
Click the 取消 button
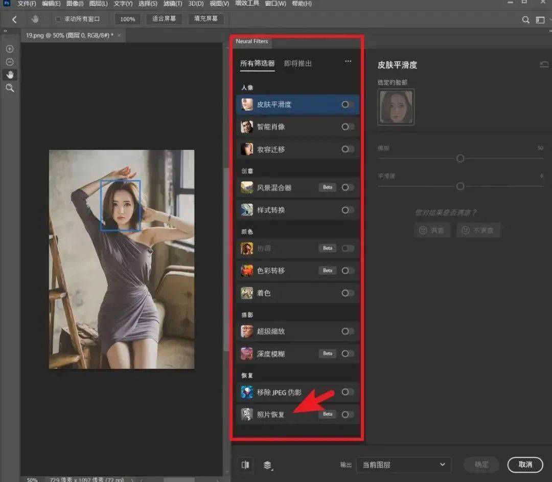pyautogui.click(x=525, y=465)
